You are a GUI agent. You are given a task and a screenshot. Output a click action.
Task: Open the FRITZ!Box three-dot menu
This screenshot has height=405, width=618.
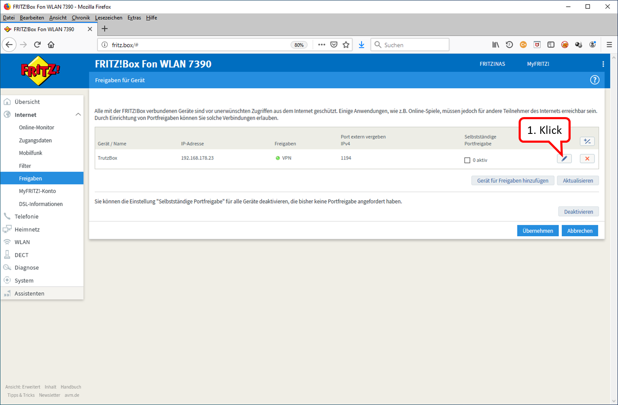pos(603,64)
